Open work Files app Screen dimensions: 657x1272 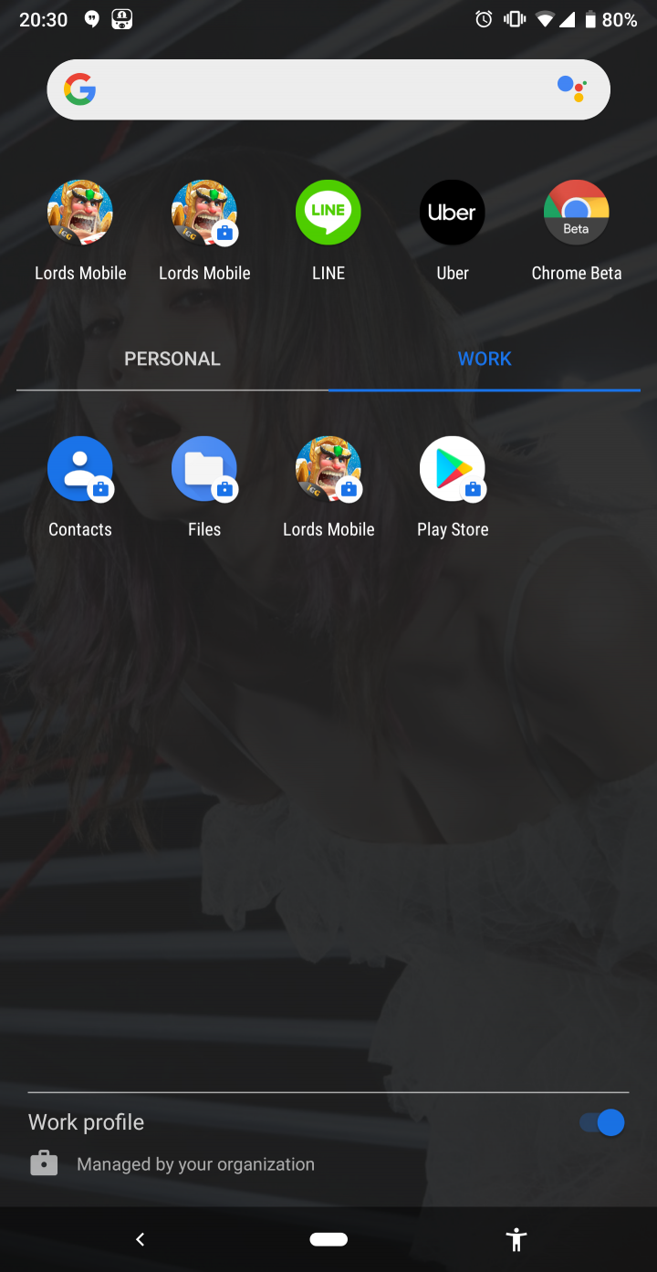pyautogui.click(x=204, y=469)
